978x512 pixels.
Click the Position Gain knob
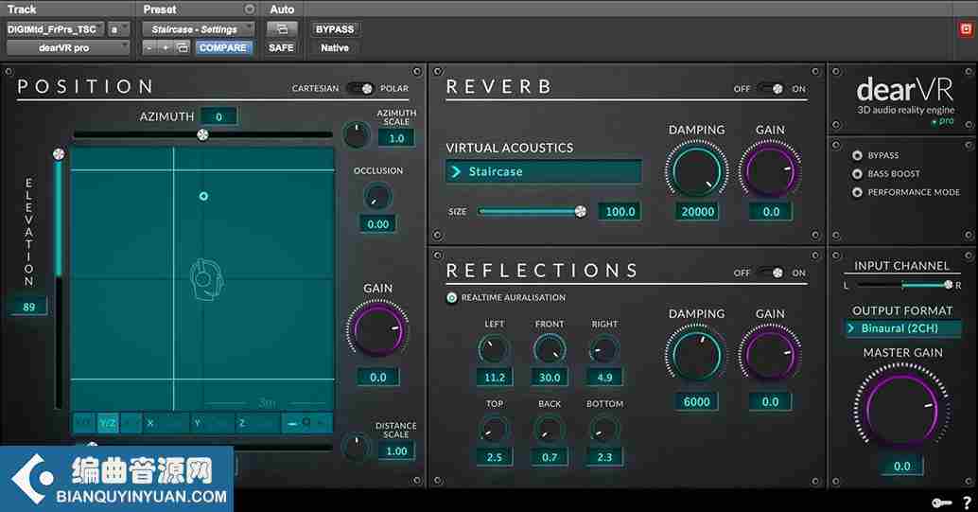pyautogui.click(x=377, y=328)
